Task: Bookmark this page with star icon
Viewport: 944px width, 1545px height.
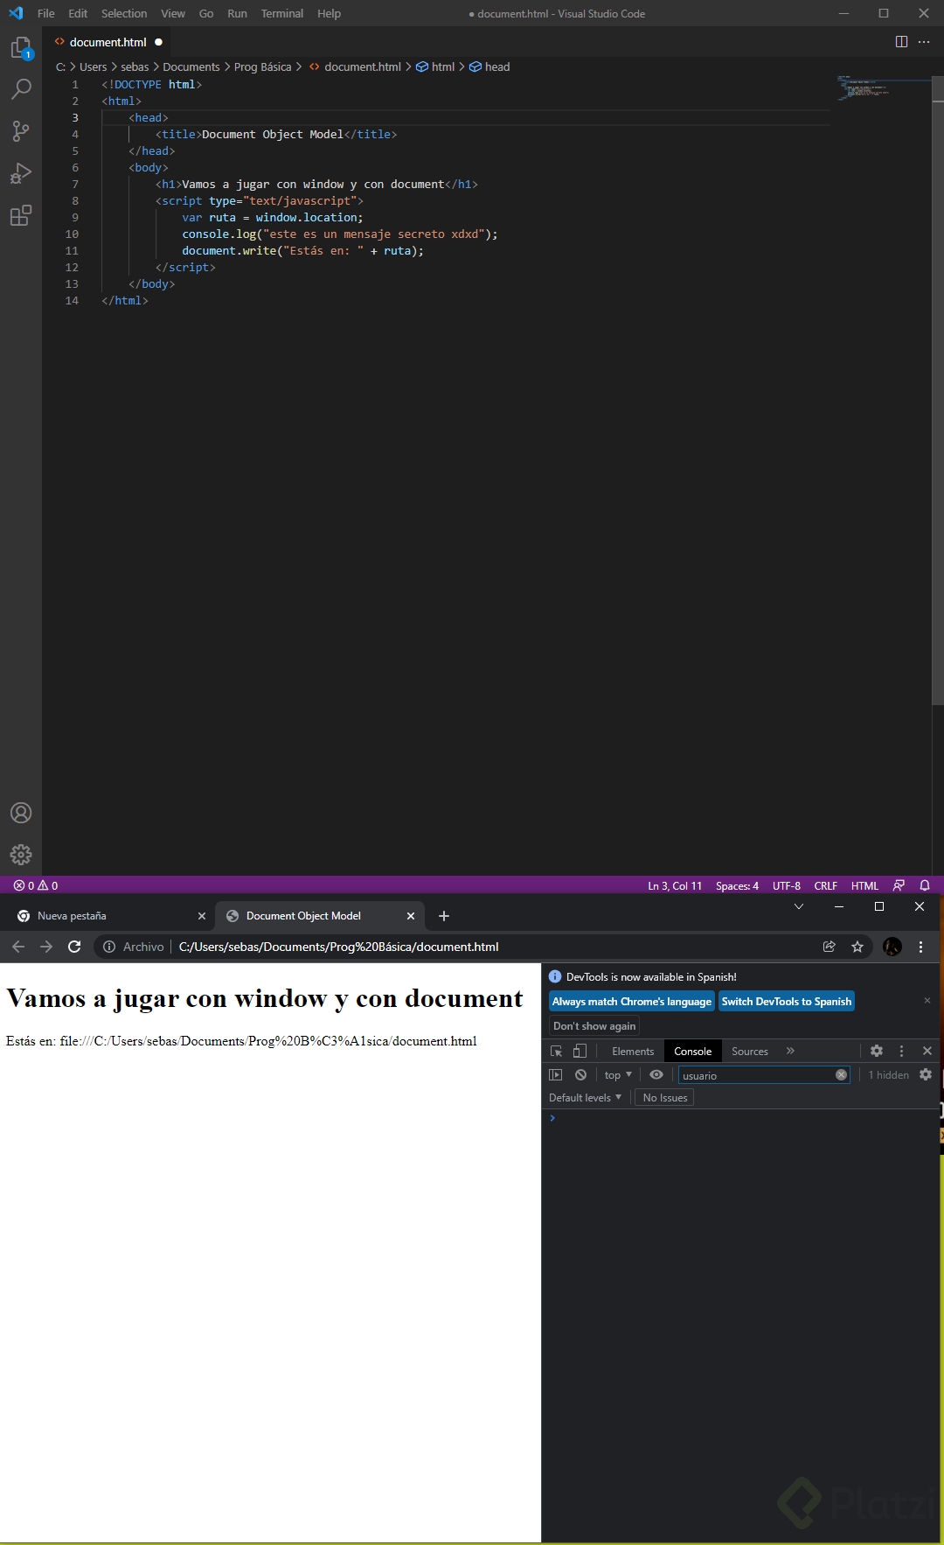Action: click(x=857, y=947)
